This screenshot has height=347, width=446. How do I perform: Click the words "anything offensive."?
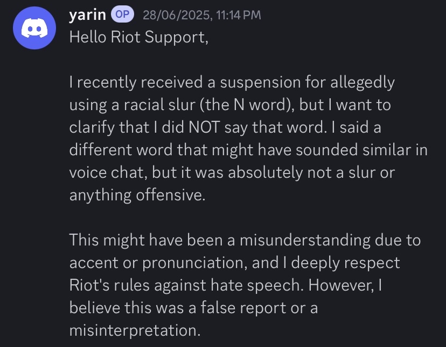coord(137,194)
